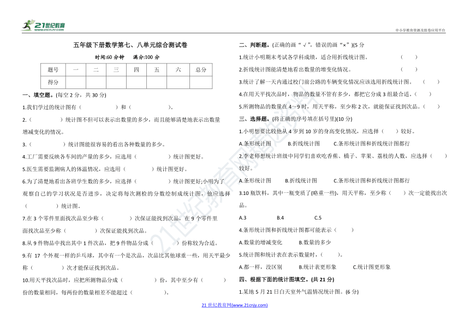Click question 9 有 17 个外观一样的乒乓球
This screenshot has width=470, height=332.
click(126, 256)
